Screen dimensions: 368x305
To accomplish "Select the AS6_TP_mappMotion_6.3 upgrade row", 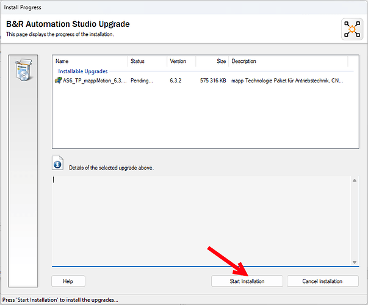I will pyautogui.click(x=204, y=81).
